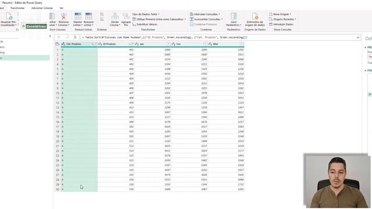
Task: Click the ABC data type icon of Cat. Produto
Action: click(x=63, y=44)
